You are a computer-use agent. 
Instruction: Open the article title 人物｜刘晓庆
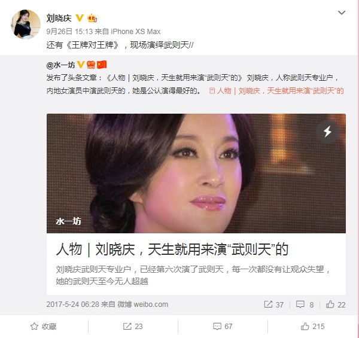coord(172,249)
